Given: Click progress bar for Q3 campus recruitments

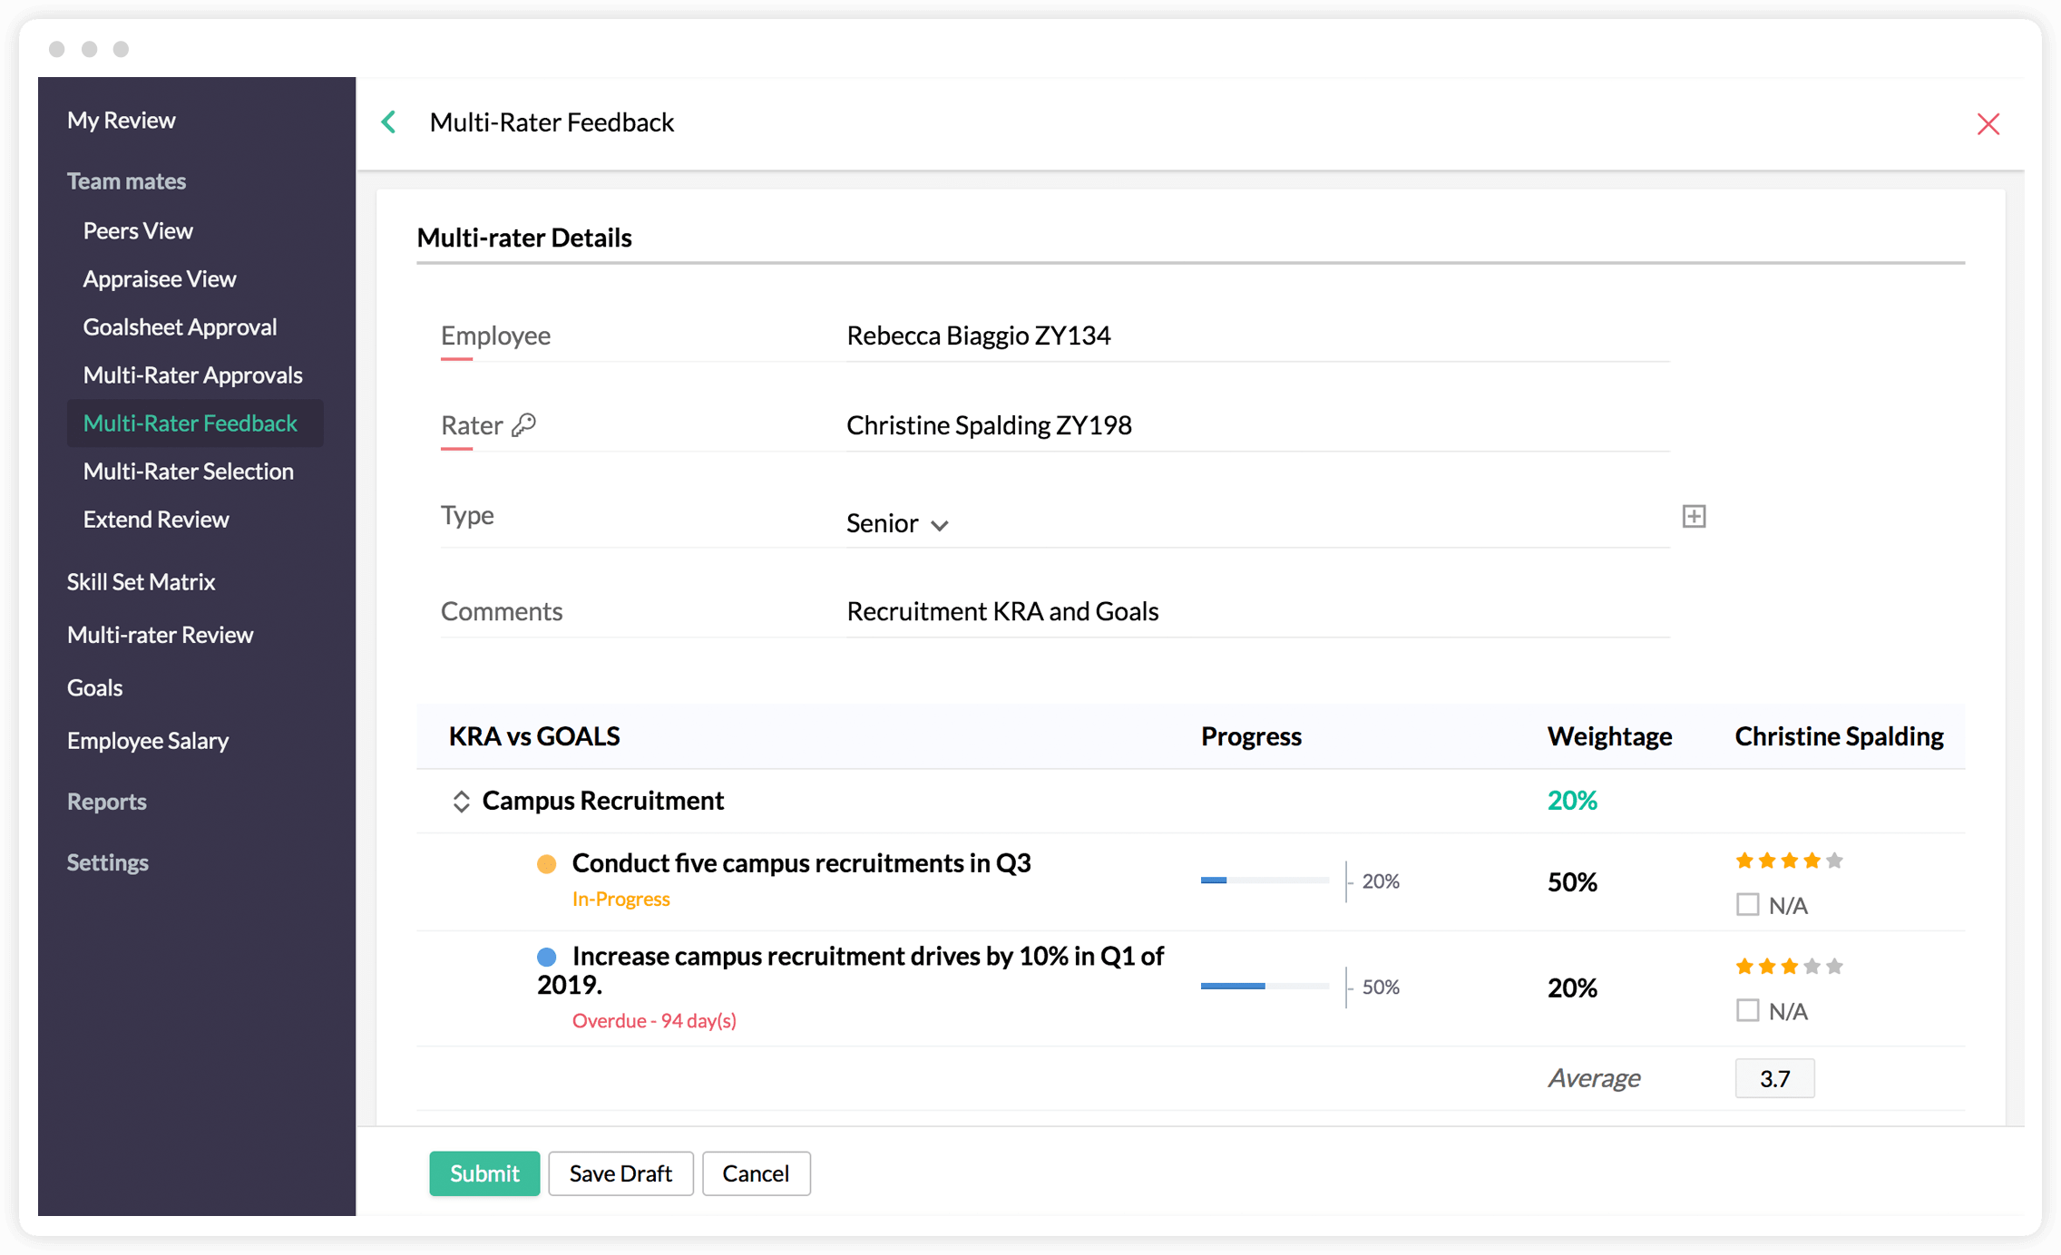Looking at the screenshot, I should pos(1264,880).
